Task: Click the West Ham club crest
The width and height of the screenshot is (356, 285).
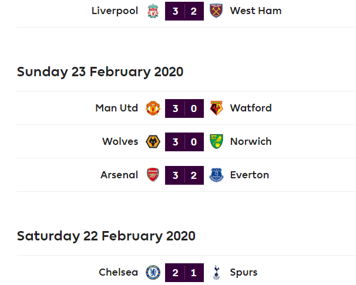Action: coord(216,11)
